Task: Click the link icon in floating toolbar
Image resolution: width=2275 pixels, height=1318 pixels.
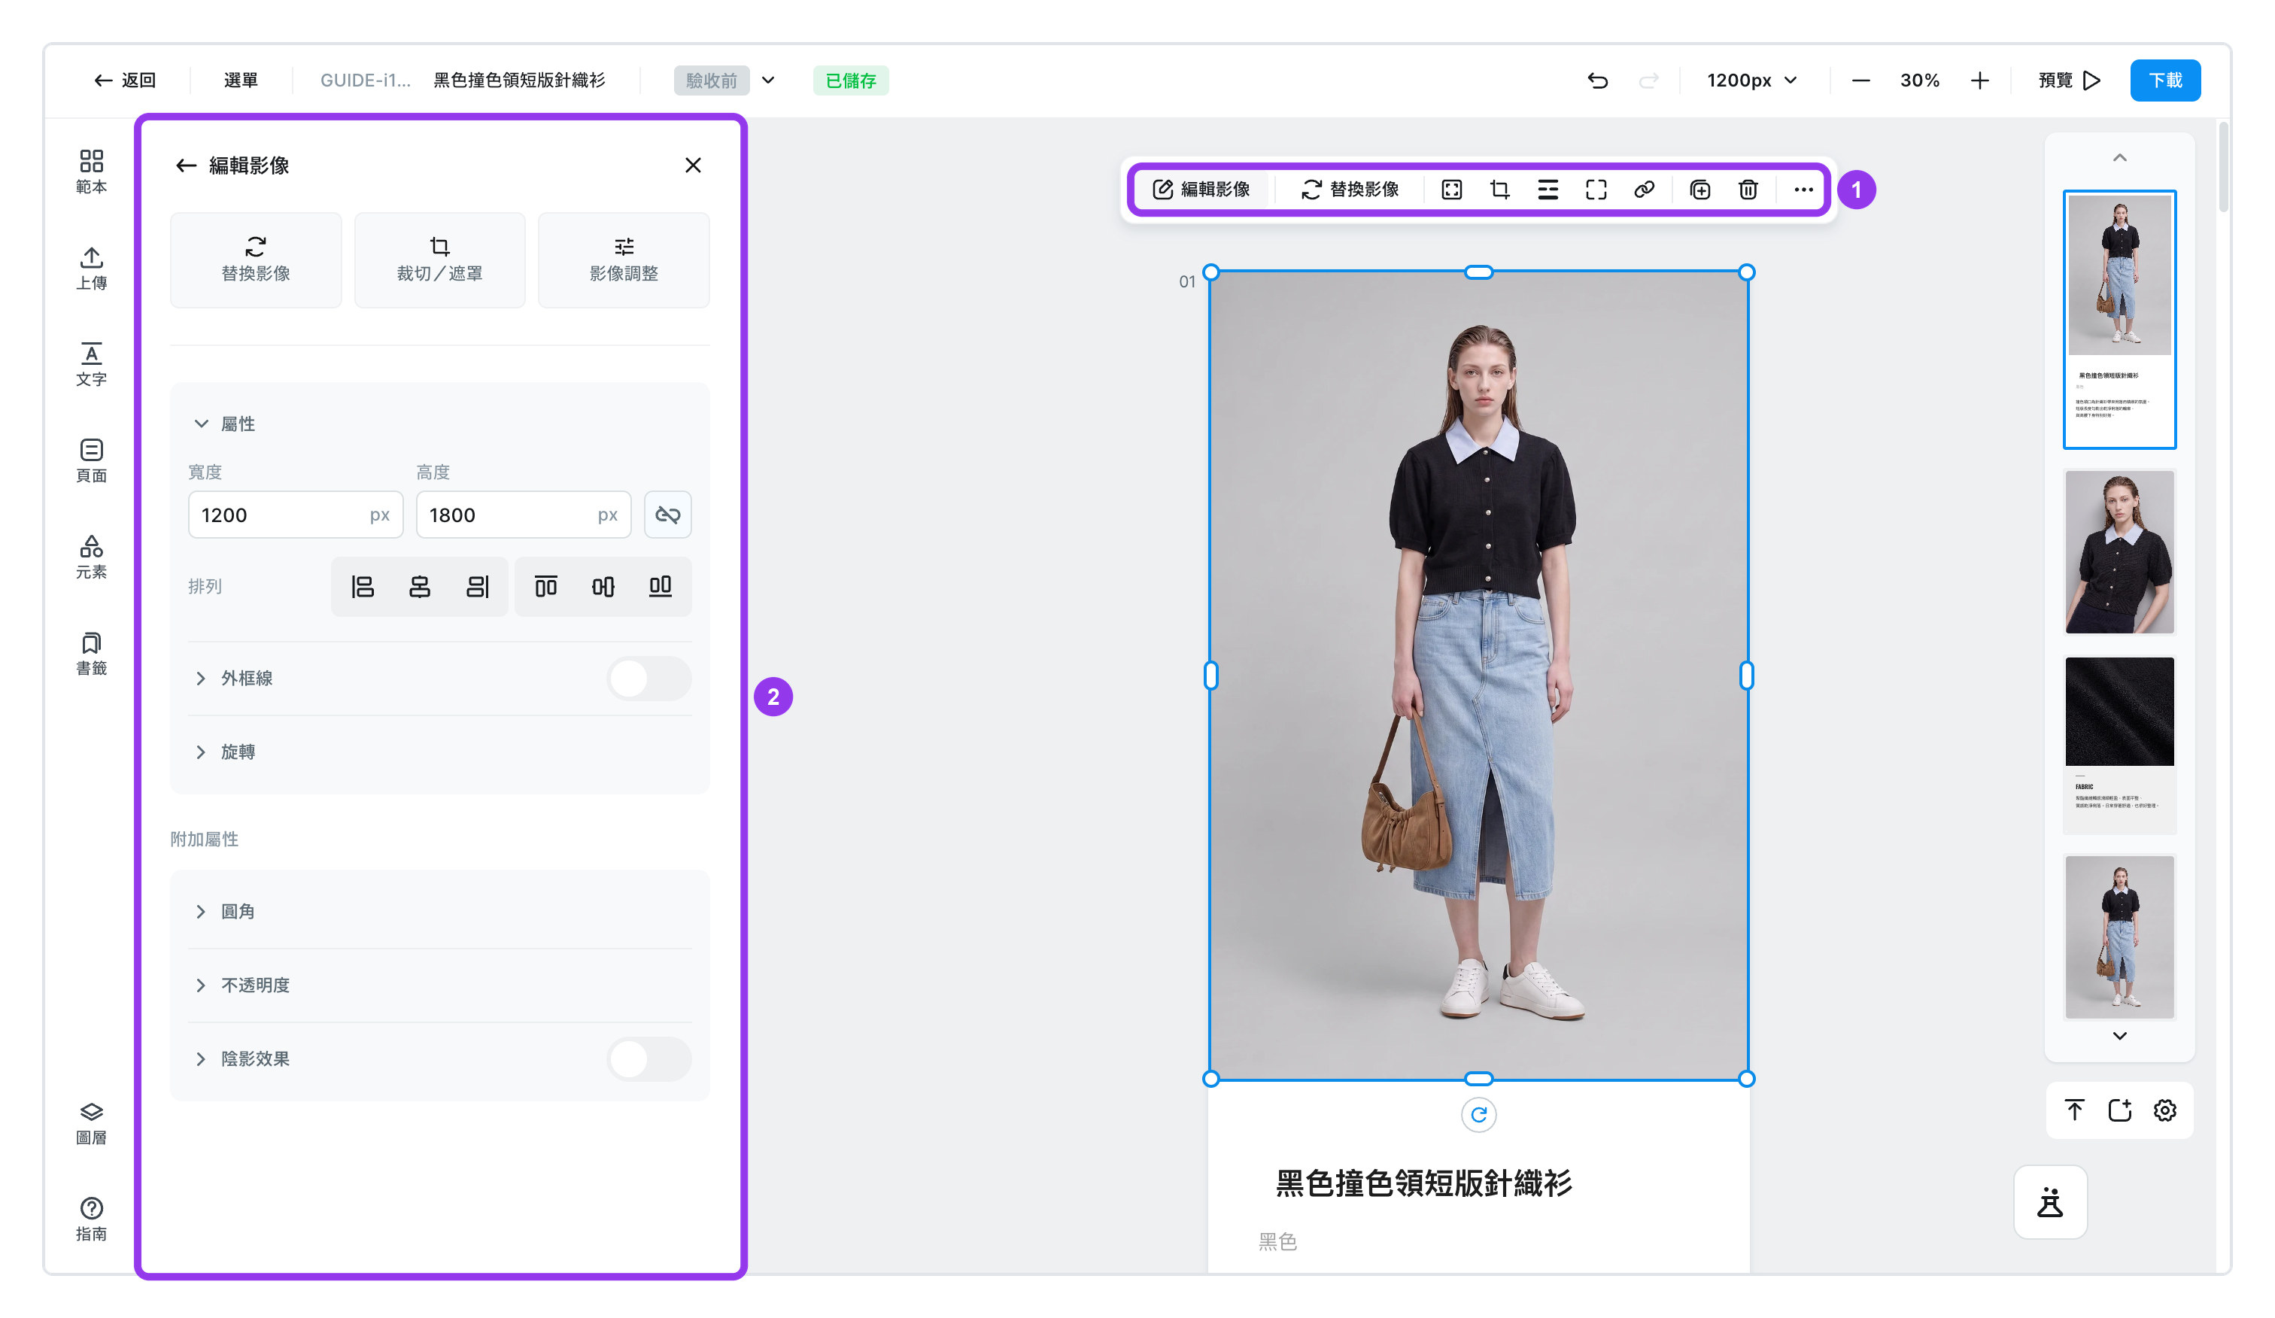Action: 1644,190
